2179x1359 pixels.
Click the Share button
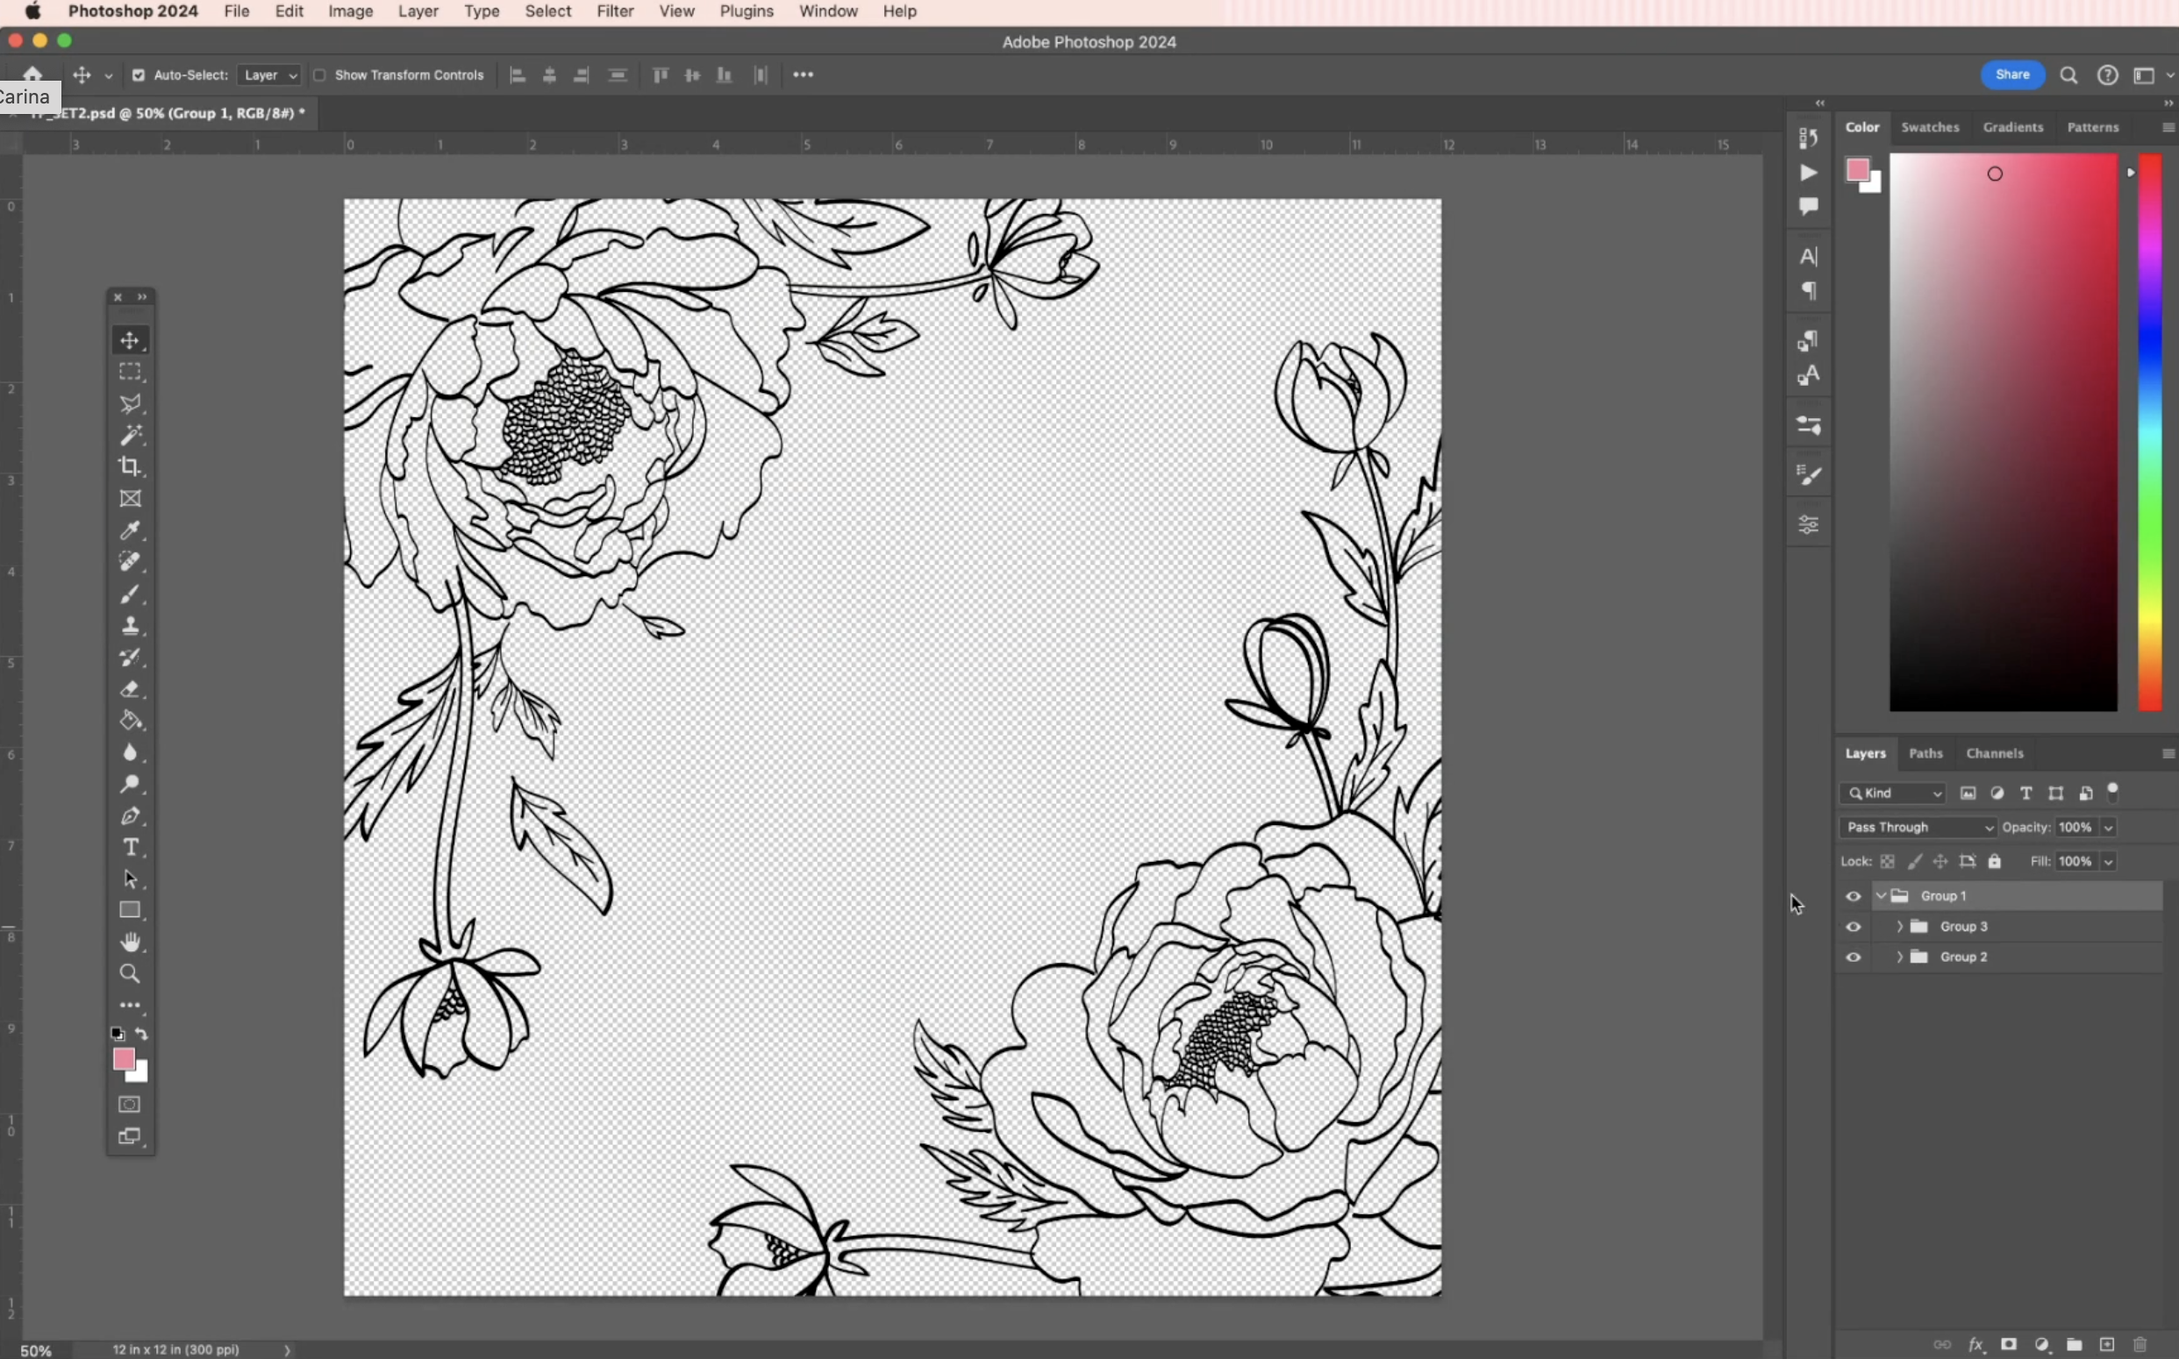click(x=2012, y=75)
